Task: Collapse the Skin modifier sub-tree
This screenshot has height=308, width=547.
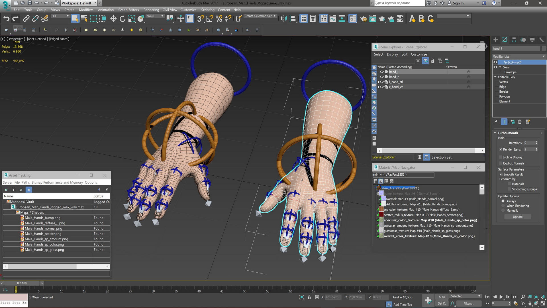Action: [500, 67]
